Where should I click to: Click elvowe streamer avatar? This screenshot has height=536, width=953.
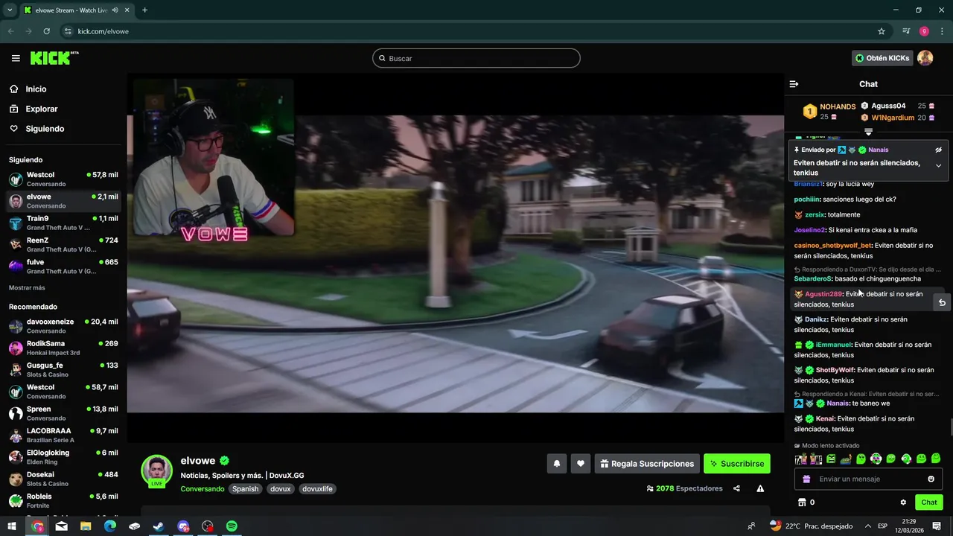tap(156, 470)
